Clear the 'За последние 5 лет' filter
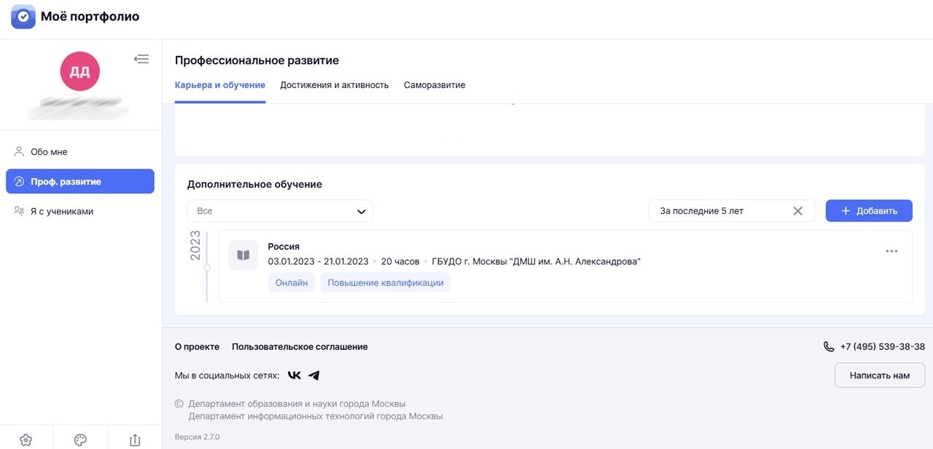Viewport: 933px width, 449px height. 797,211
